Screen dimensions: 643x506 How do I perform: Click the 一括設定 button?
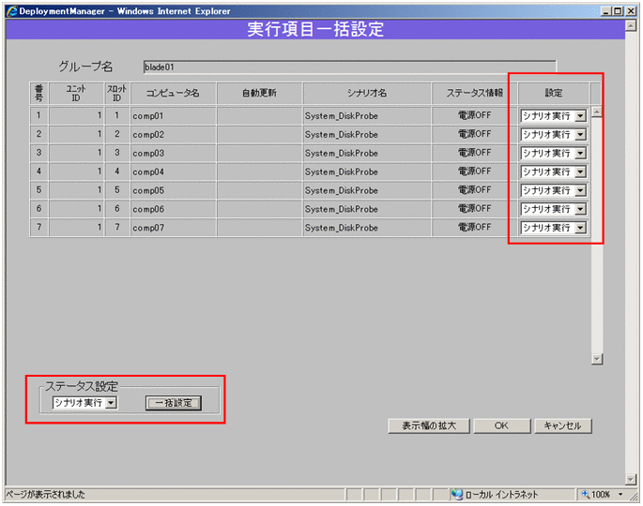pyautogui.click(x=174, y=403)
